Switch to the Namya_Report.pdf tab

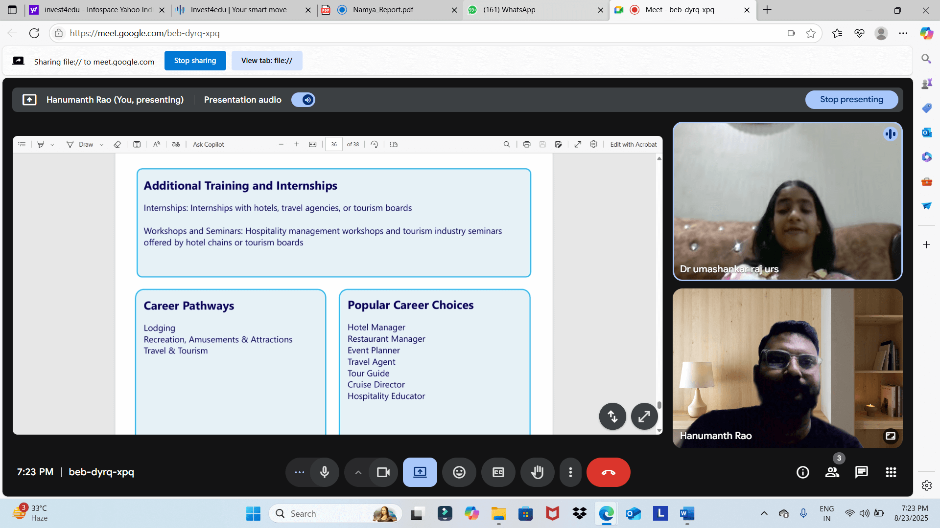(382, 10)
